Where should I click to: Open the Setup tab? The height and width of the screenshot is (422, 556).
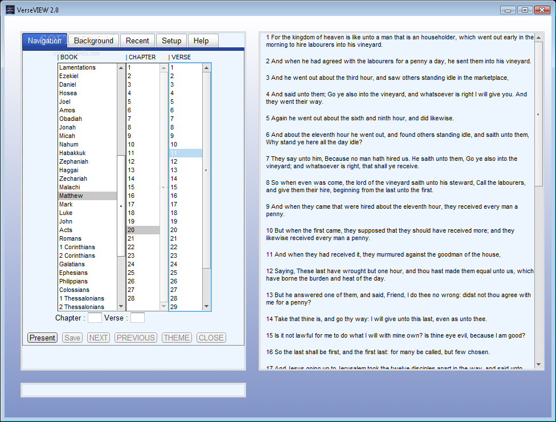[171, 41]
